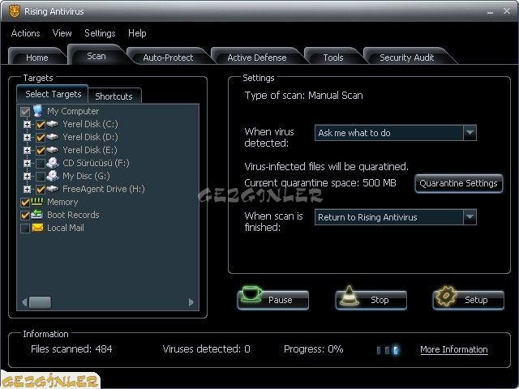Open the View menu
Image resolution: width=519 pixels, height=389 pixels.
click(62, 33)
